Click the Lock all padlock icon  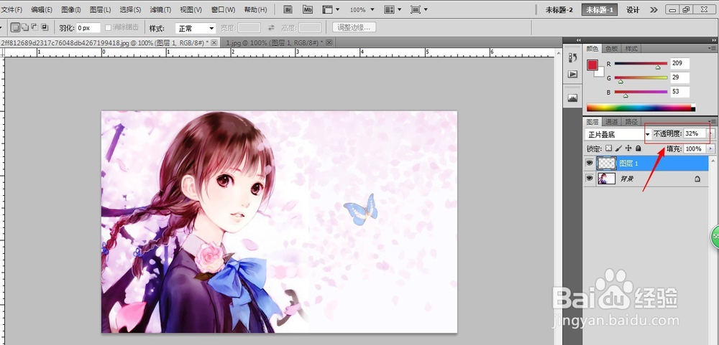[638, 148]
